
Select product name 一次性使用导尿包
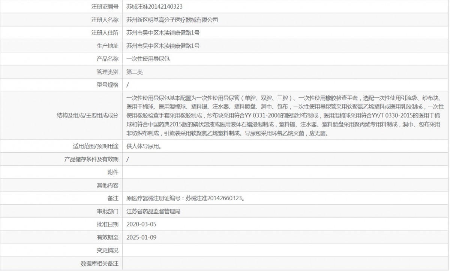148,59
